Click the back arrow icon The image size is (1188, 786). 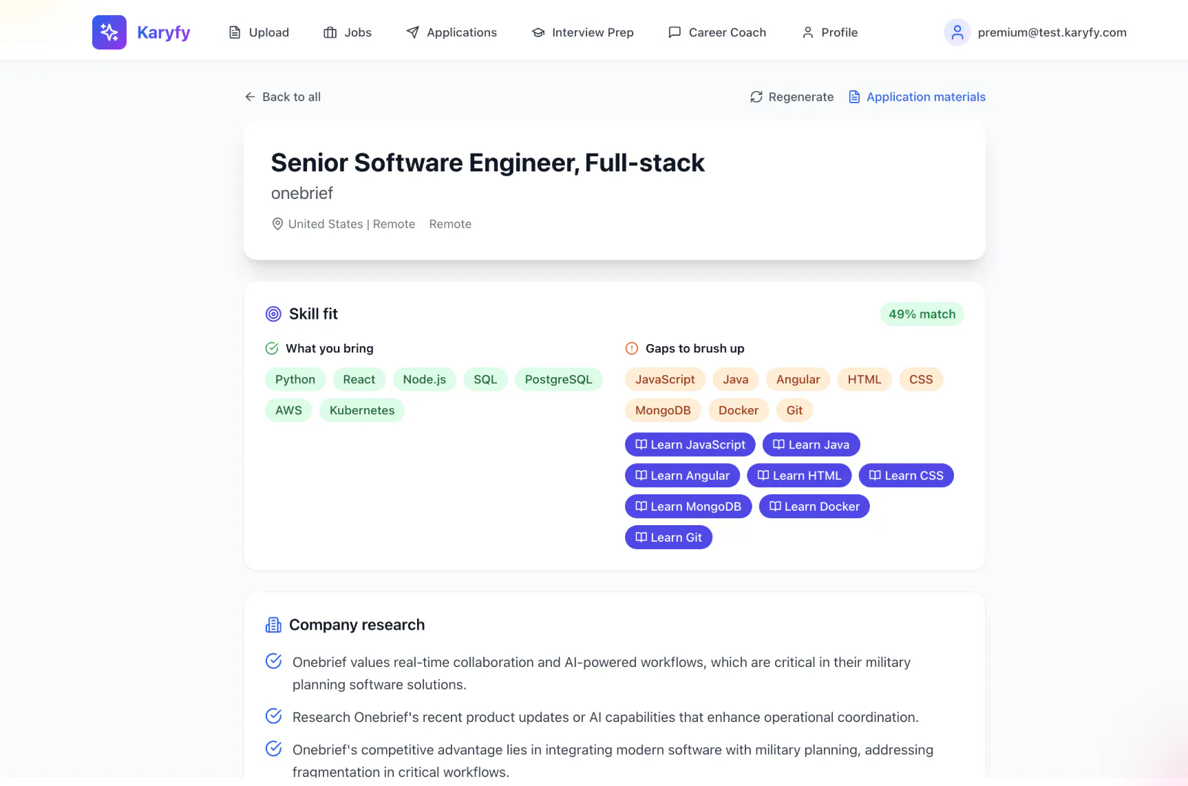coord(250,97)
